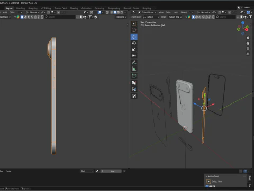Open Drag Select Box dropdown
Viewport: 254px width, 191px height.
tap(175, 17)
